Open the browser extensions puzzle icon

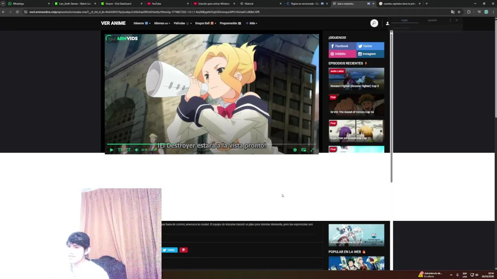[x=469, y=12]
